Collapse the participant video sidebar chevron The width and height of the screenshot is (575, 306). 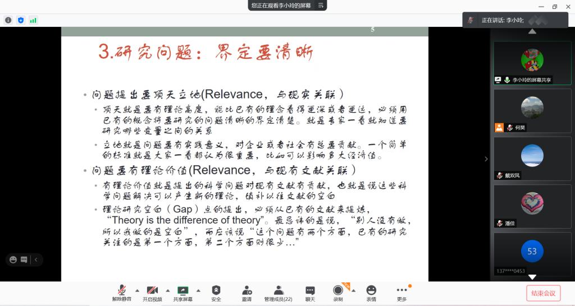coord(486,159)
